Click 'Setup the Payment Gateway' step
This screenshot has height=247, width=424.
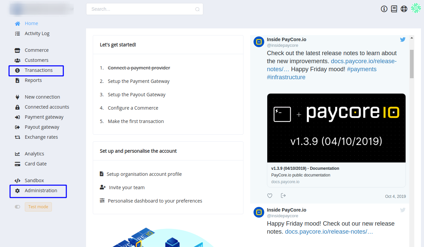(x=139, y=81)
